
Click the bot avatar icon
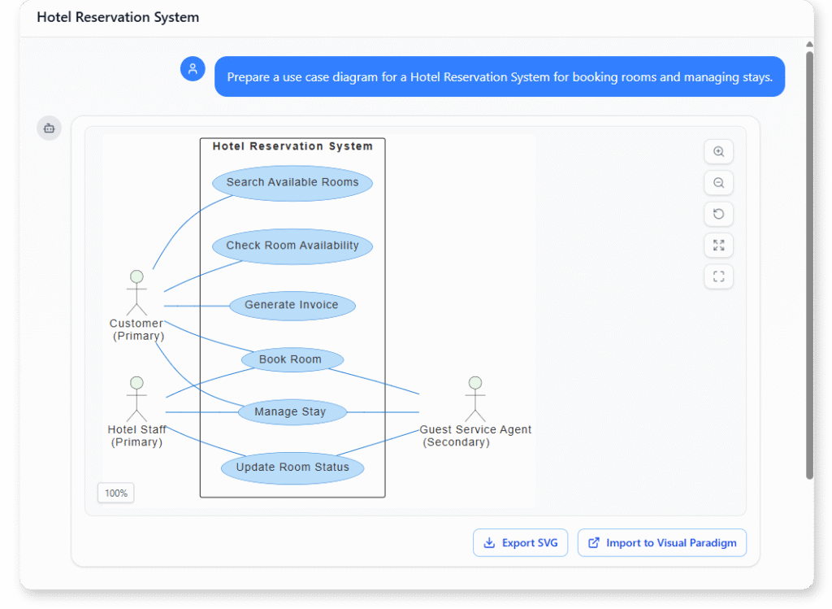click(49, 128)
